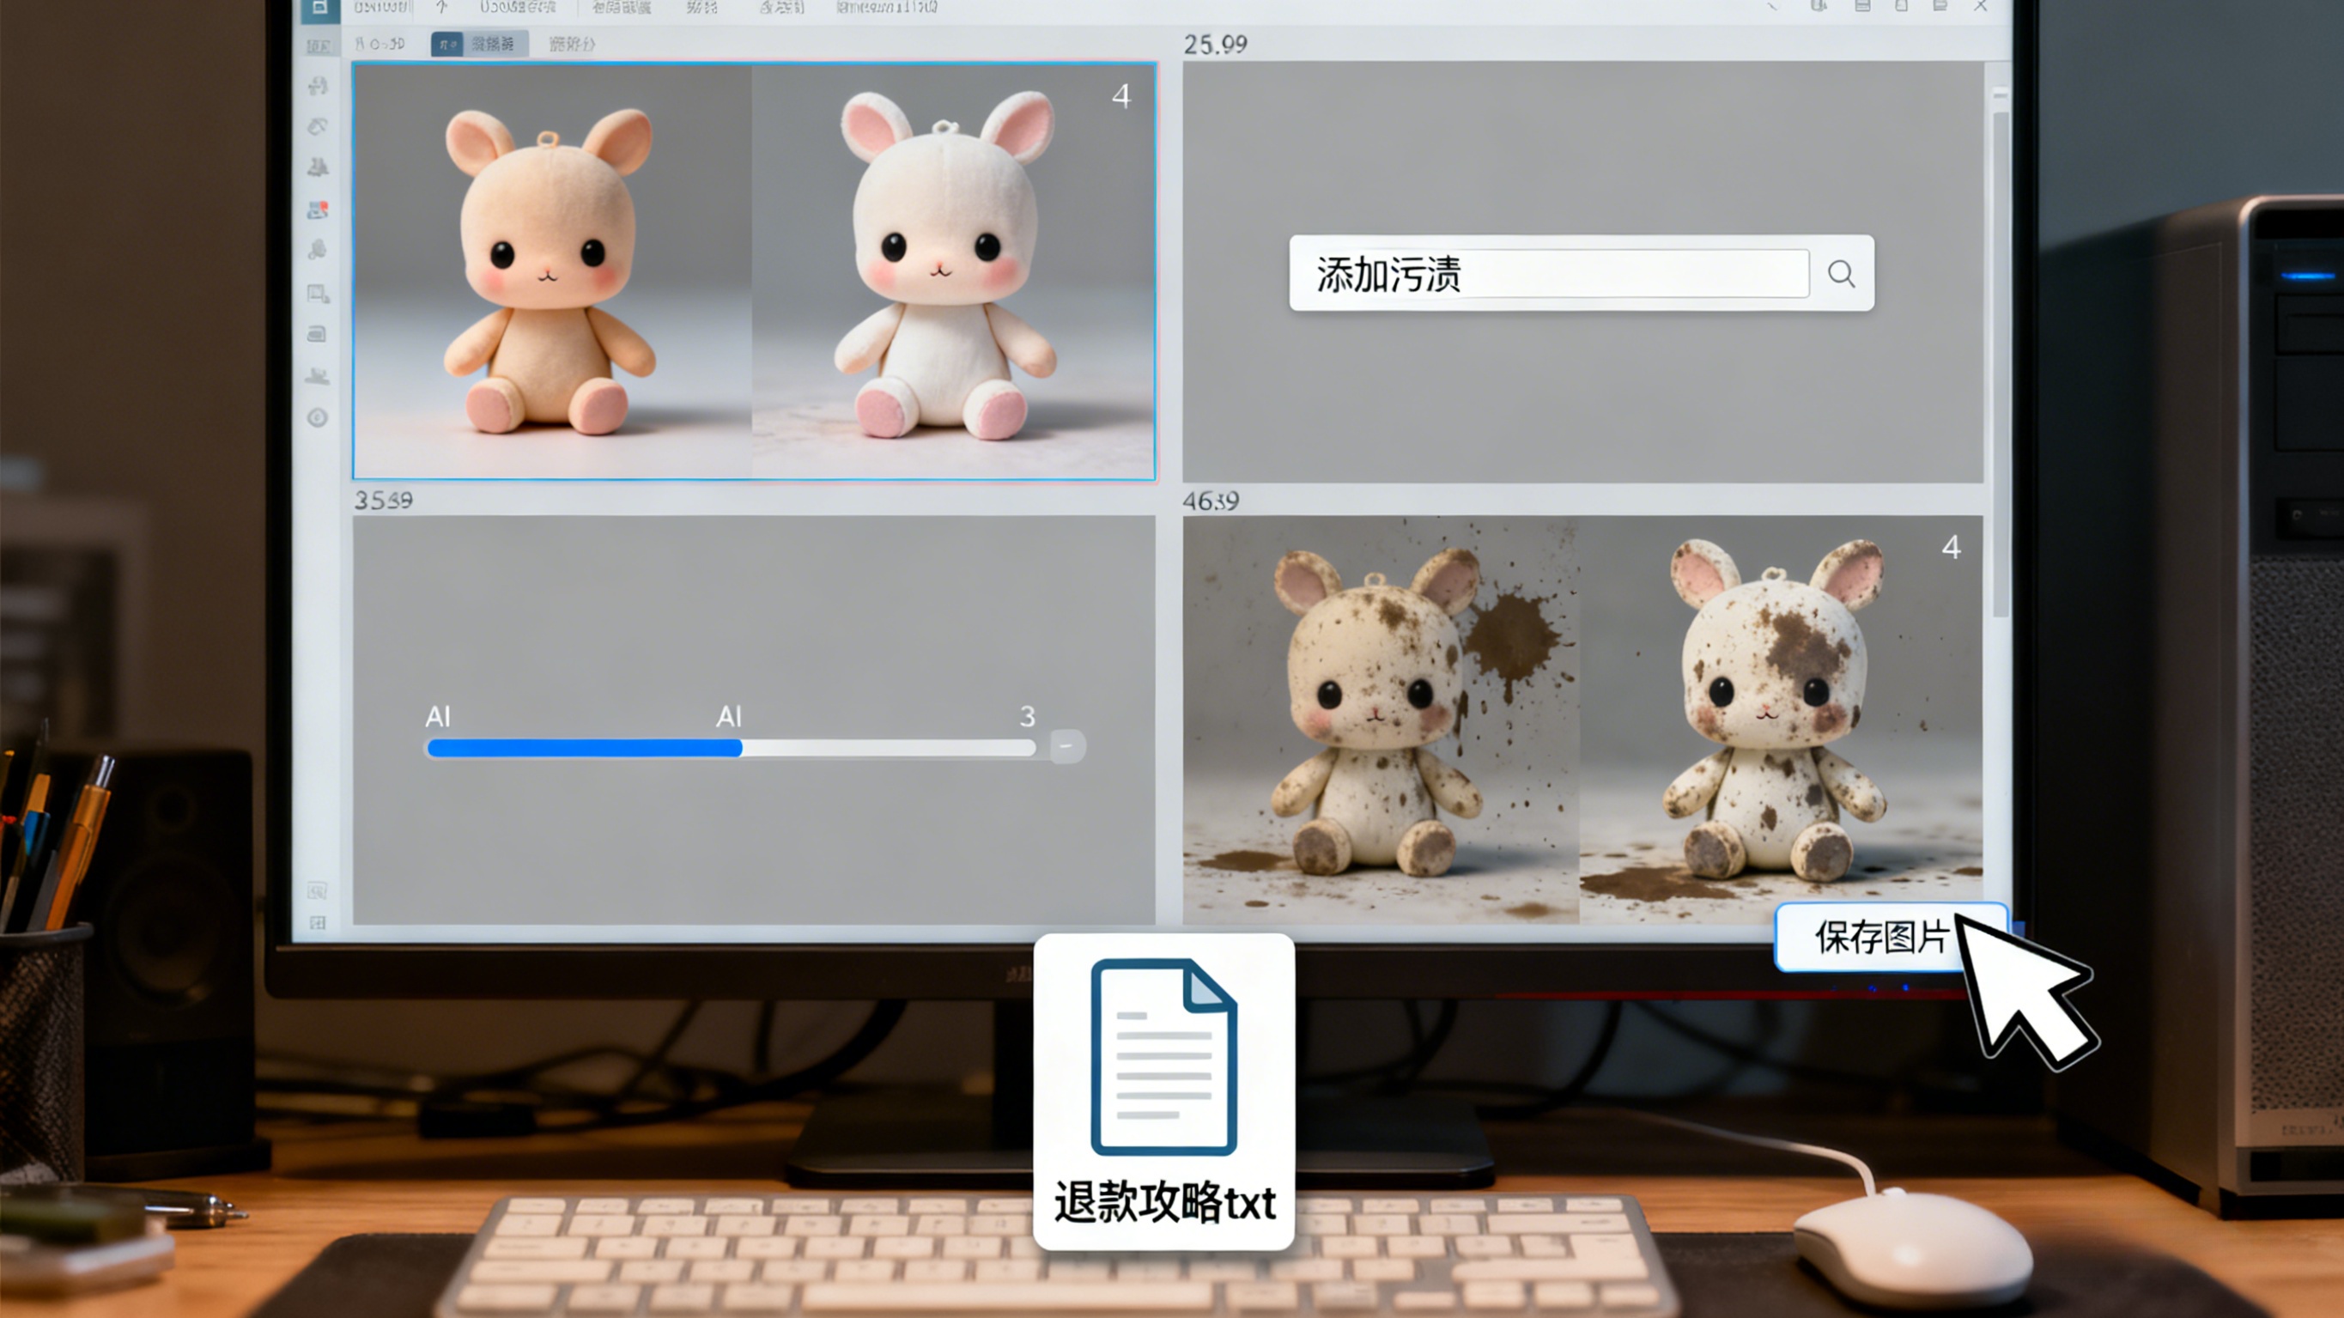Viewport: 2344px width, 1318px height.
Task: Click the 保存图片 button
Action: click(1880, 938)
